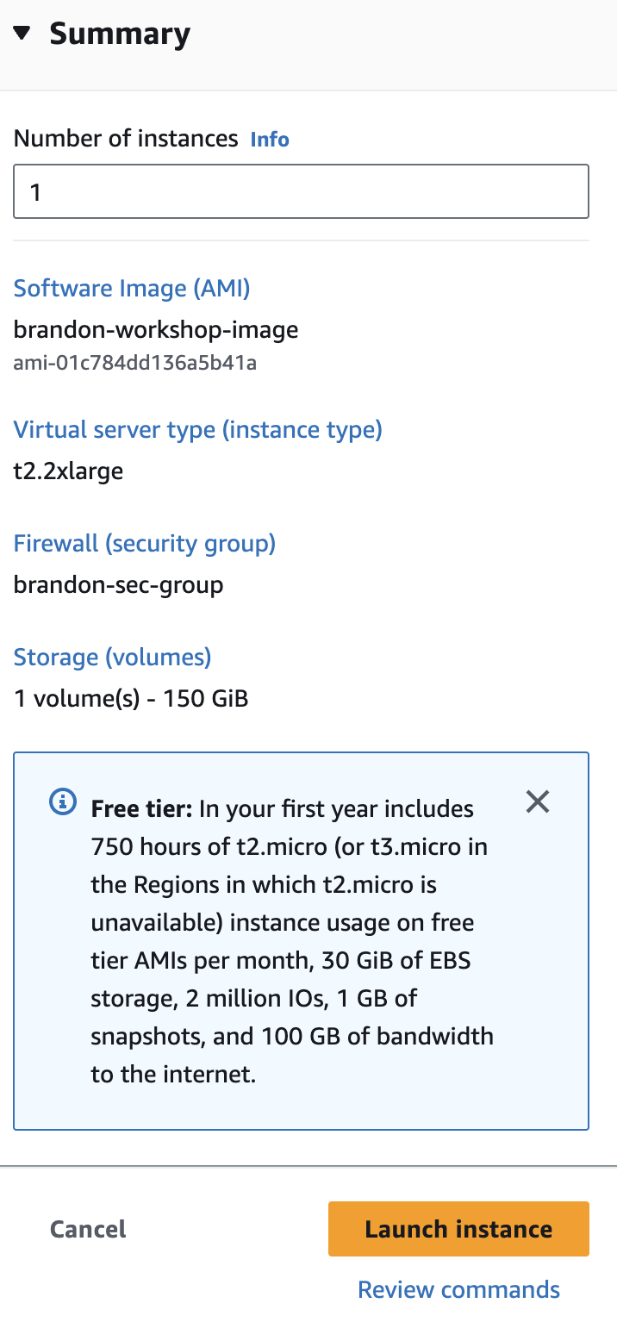Focus the Number of instances field

point(301,191)
